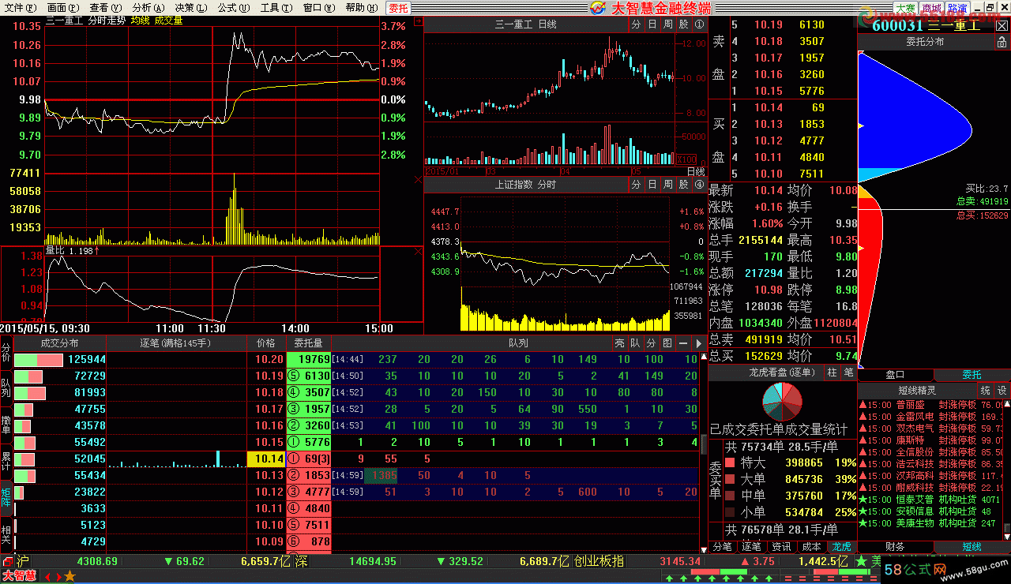Image resolution: width=1011 pixels, height=584 pixels.
Task: Open the 分析 menu
Action: click(148, 8)
